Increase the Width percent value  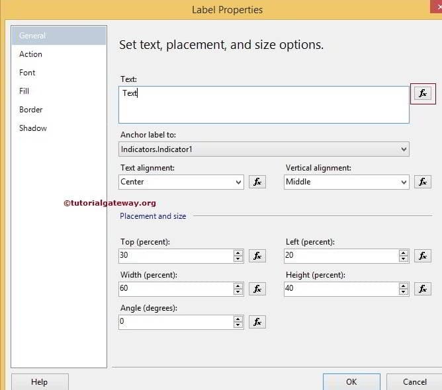coord(238,286)
